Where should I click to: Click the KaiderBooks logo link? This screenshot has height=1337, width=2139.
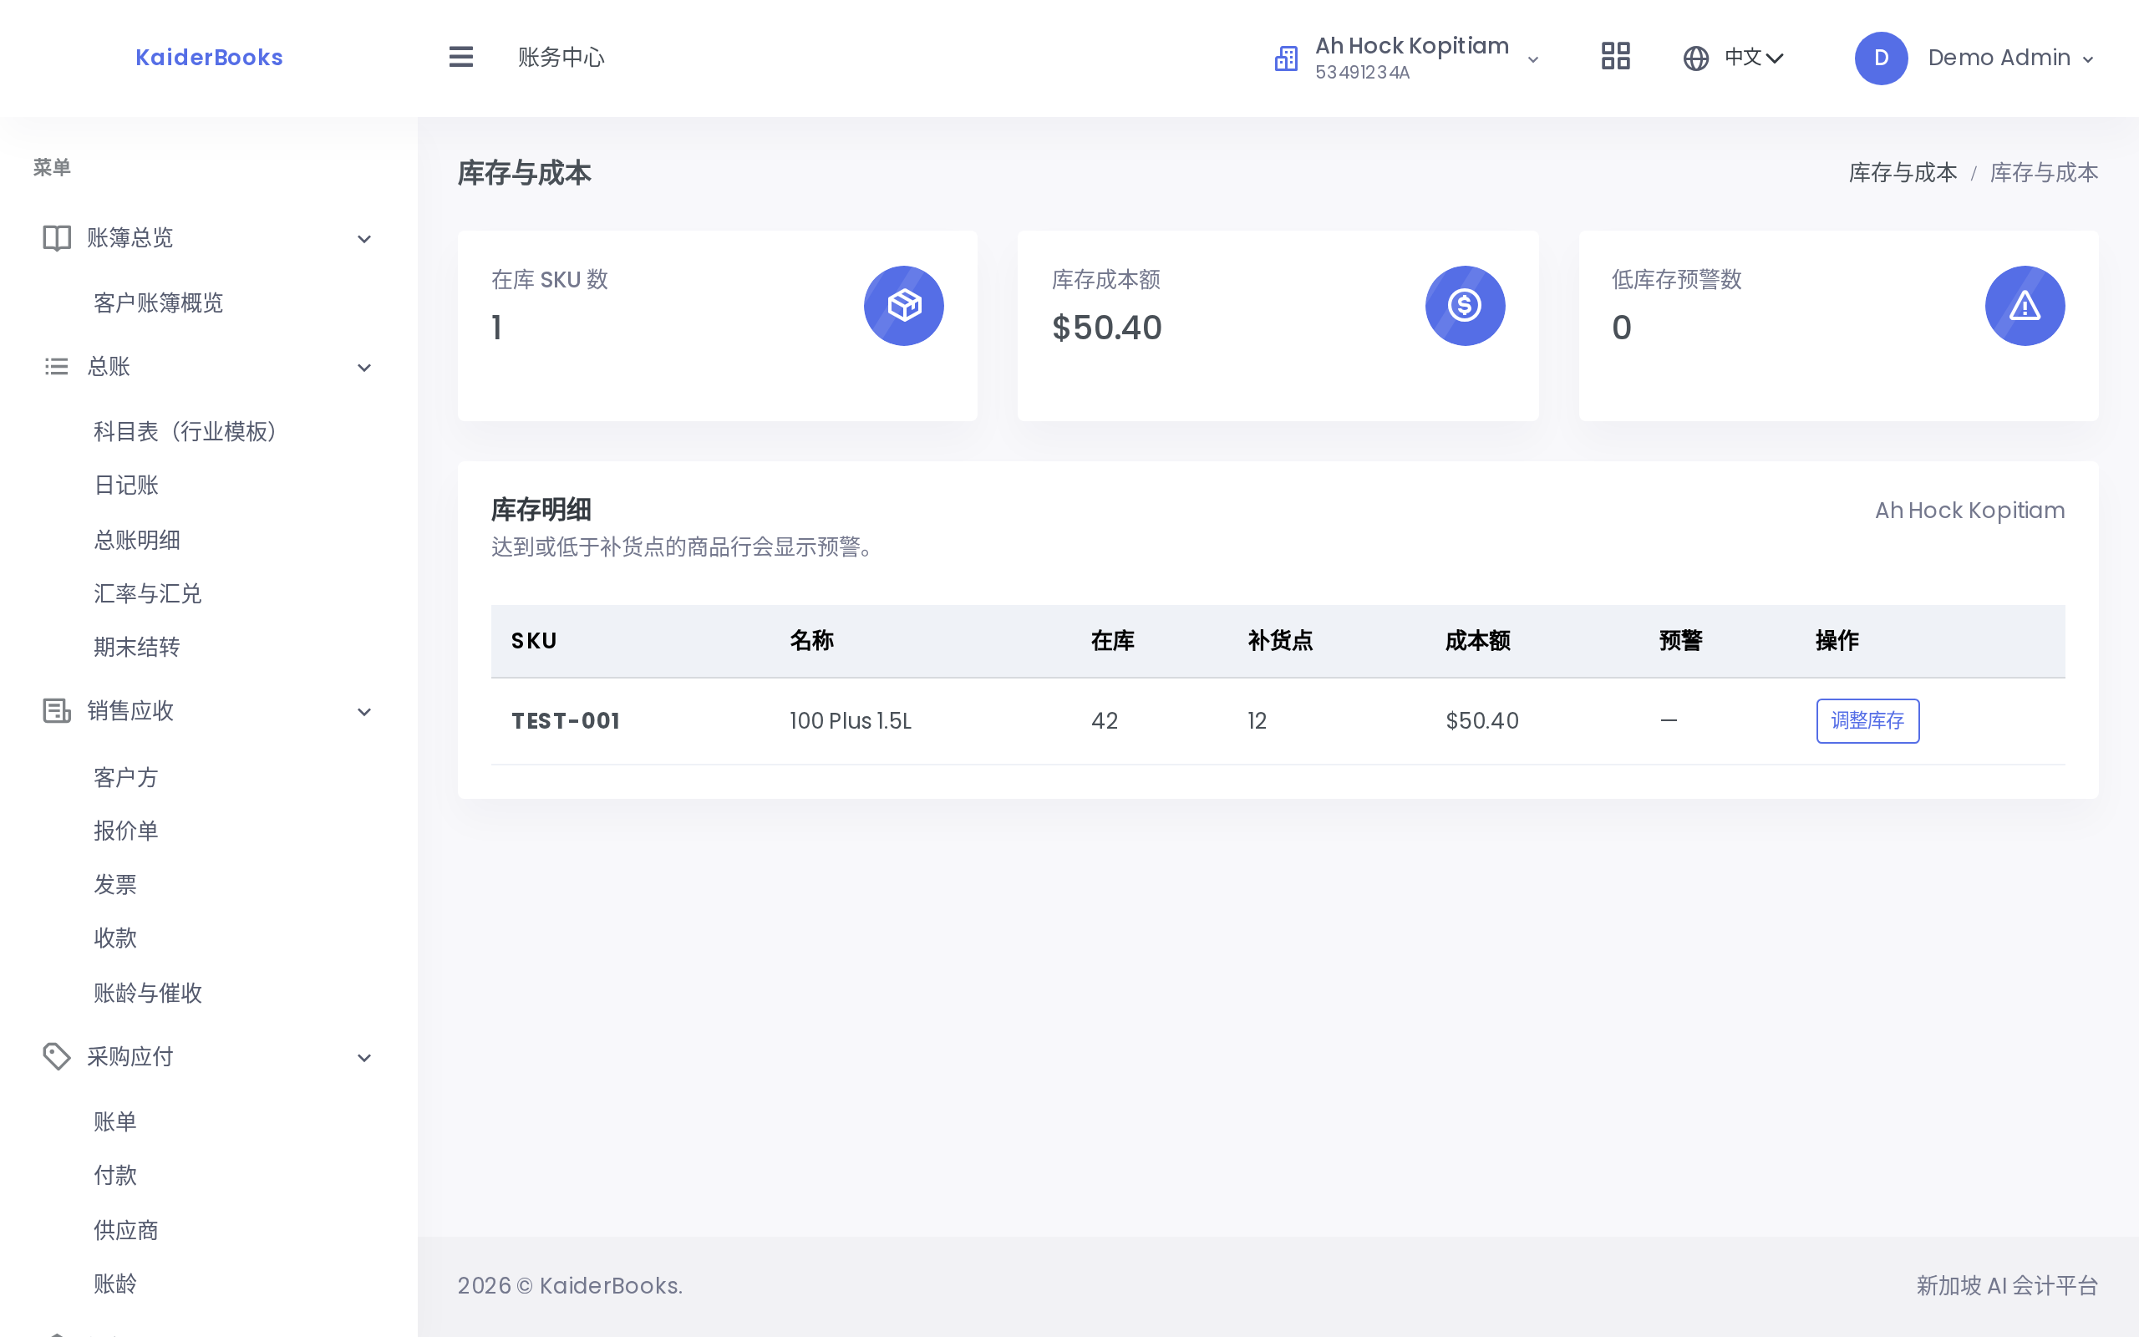click(209, 58)
